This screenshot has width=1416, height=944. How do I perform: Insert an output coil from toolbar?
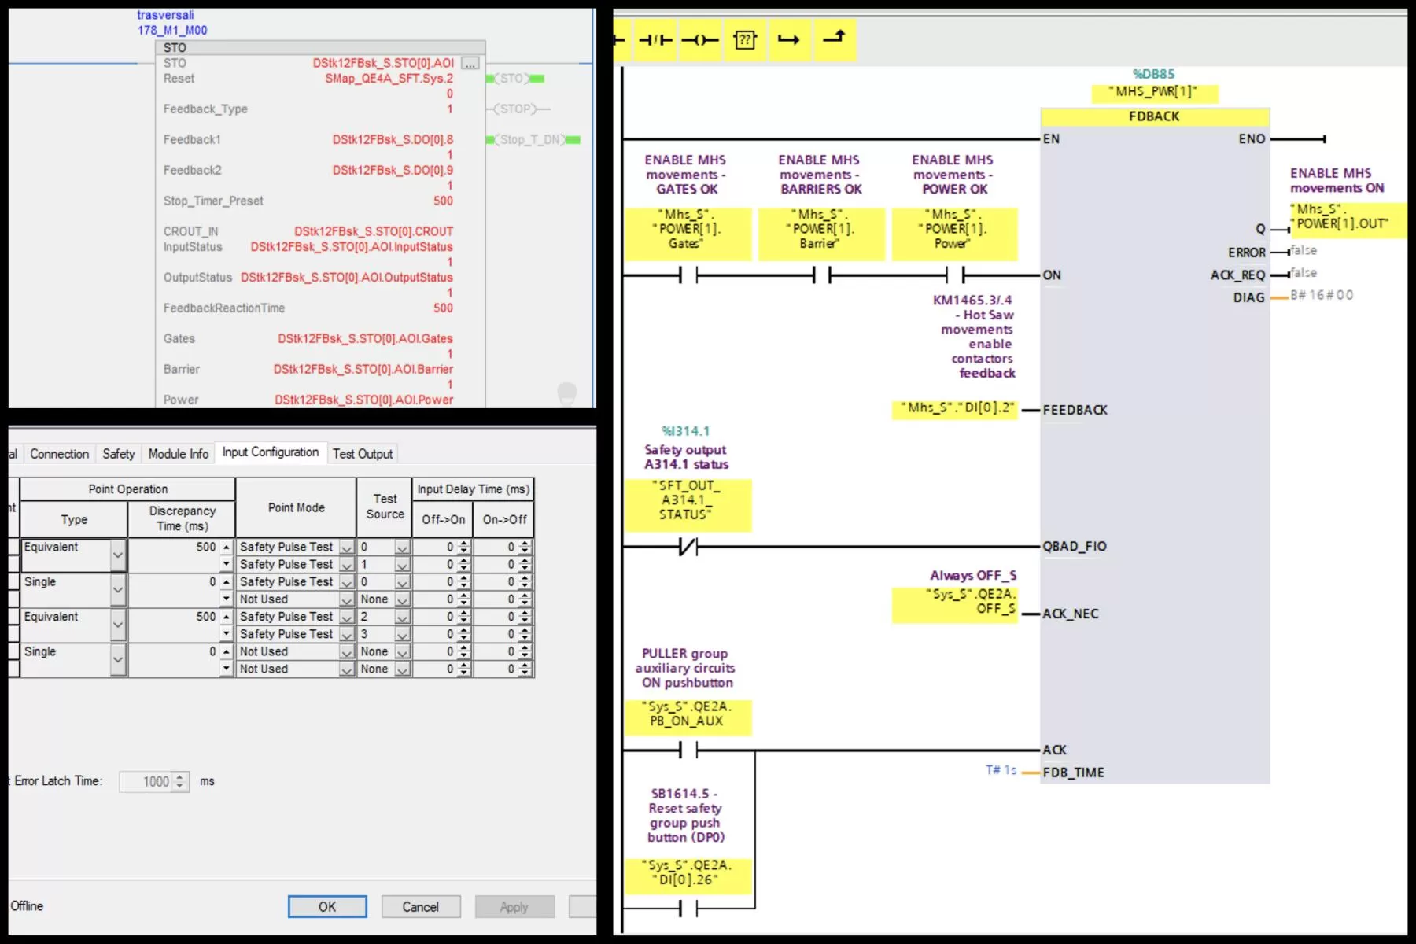699,40
